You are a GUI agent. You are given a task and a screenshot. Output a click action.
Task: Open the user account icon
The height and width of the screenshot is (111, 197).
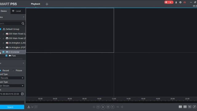(x=176, y=2)
